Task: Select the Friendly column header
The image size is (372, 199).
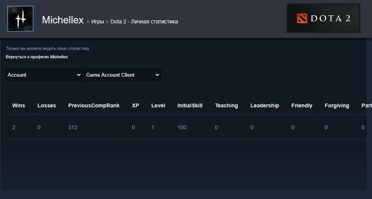Action: point(302,105)
